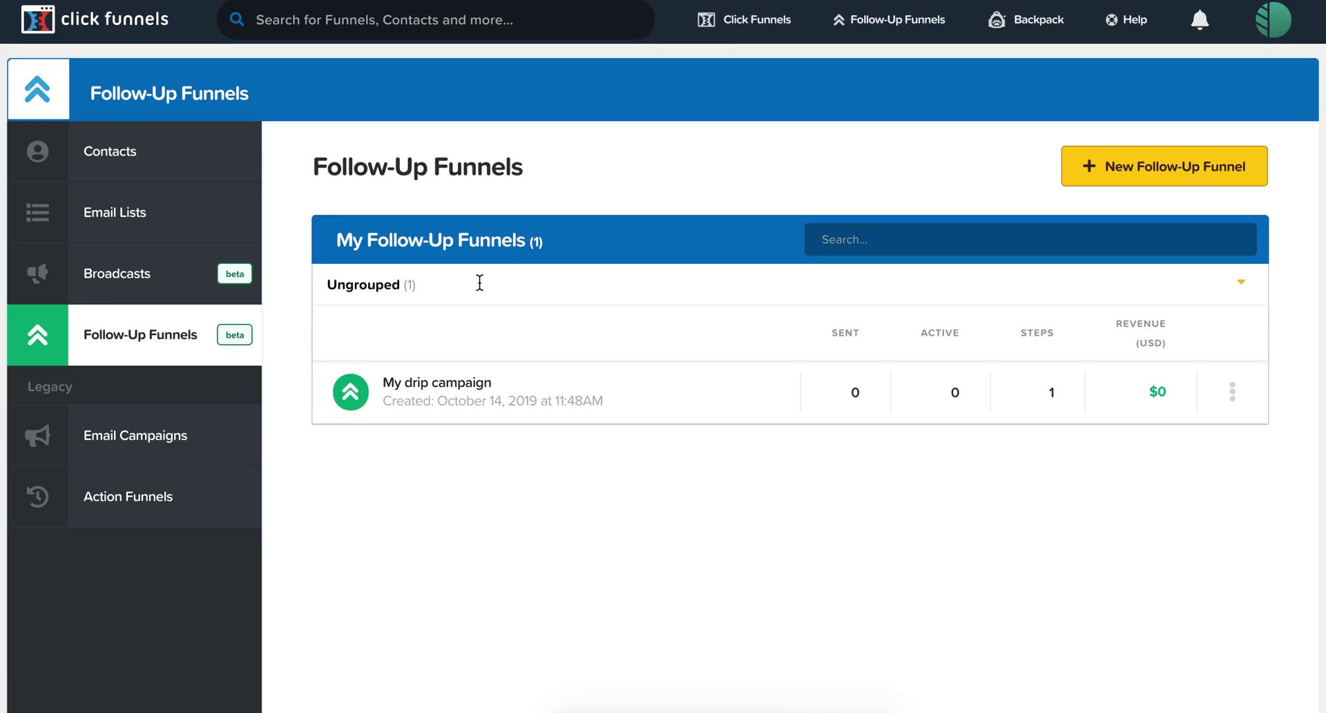Focus the My Follow-Up Funnels search box

click(x=1030, y=240)
